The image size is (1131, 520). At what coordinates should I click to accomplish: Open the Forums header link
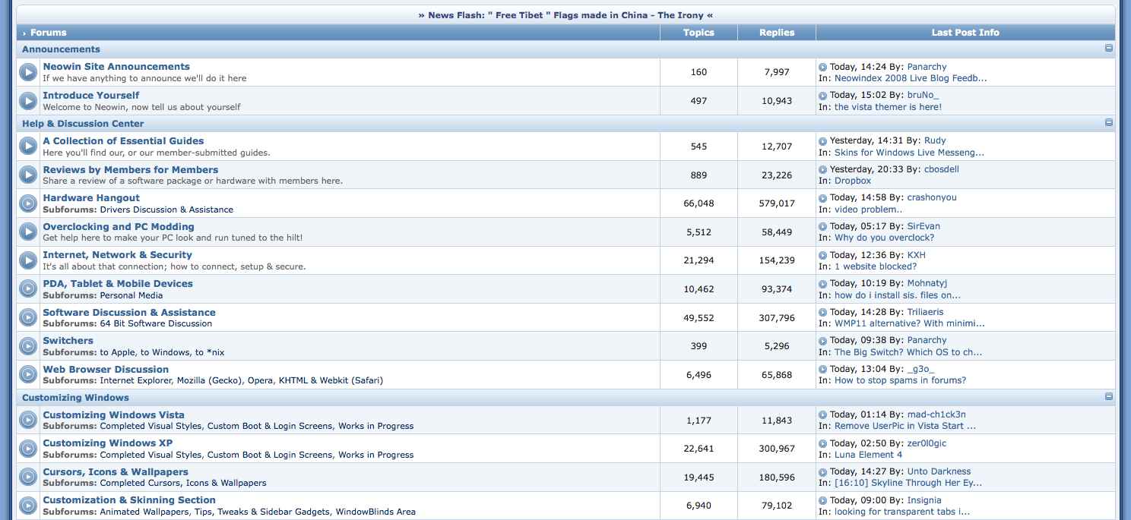click(48, 33)
